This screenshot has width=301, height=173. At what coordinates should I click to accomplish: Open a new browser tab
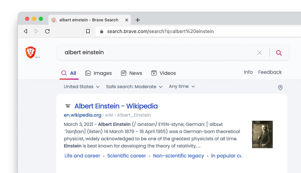pos(138,20)
